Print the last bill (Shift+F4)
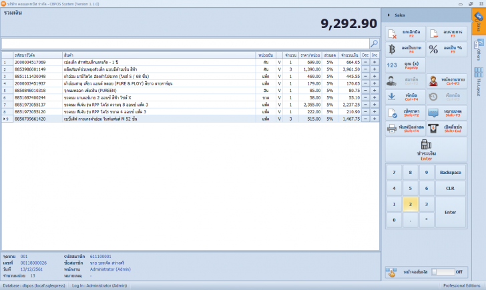Viewport: 486px width, 290px height. [x=405, y=129]
